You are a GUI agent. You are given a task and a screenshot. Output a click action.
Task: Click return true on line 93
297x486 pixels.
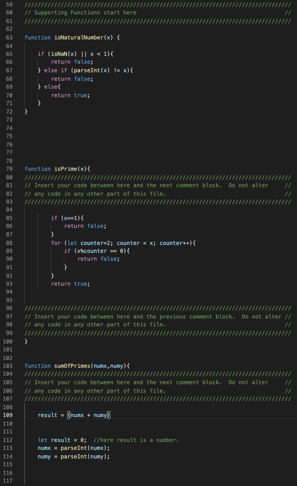(x=70, y=283)
